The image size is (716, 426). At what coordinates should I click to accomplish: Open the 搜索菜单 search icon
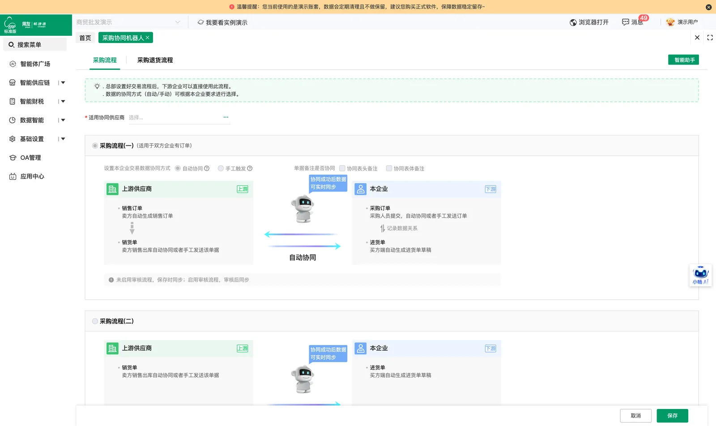[11, 45]
